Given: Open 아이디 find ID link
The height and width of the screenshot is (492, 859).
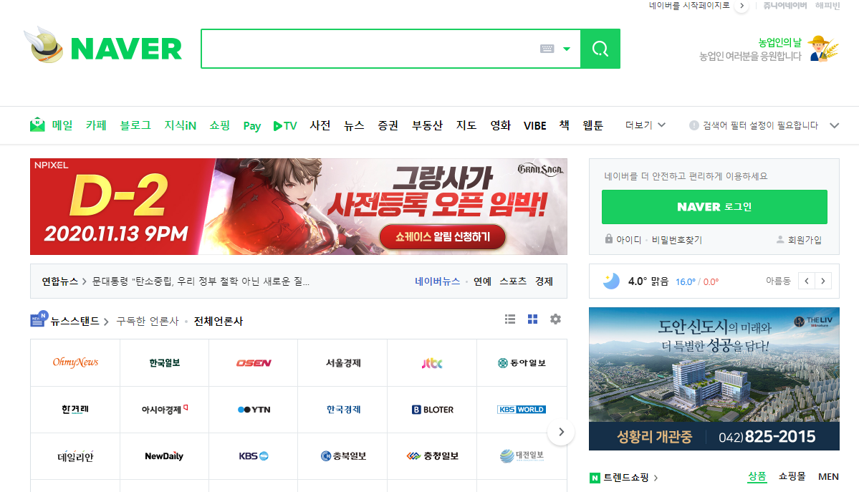Looking at the screenshot, I should pyautogui.click(x=628, y=240).
